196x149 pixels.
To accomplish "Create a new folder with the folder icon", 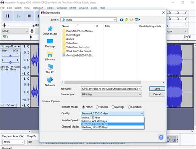I will click(x=131, y=20).
